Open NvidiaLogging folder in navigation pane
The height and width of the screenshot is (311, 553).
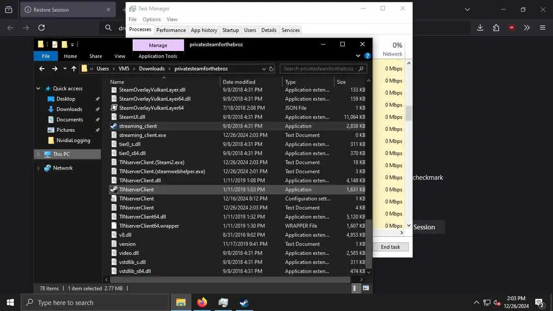point(73,140)
